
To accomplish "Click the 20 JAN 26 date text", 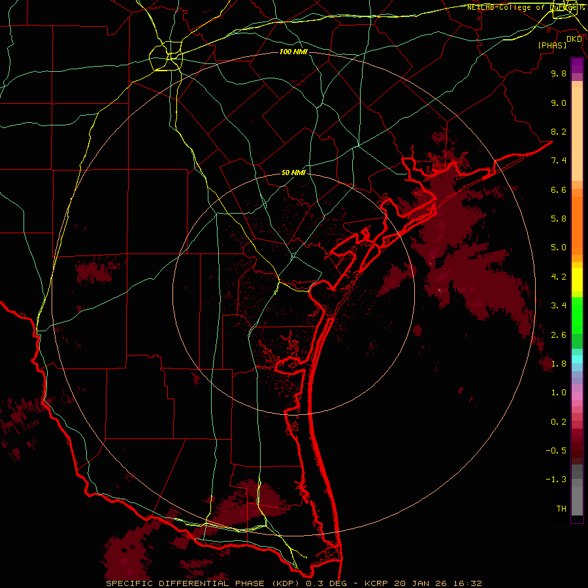I will (x=421, y=583).
